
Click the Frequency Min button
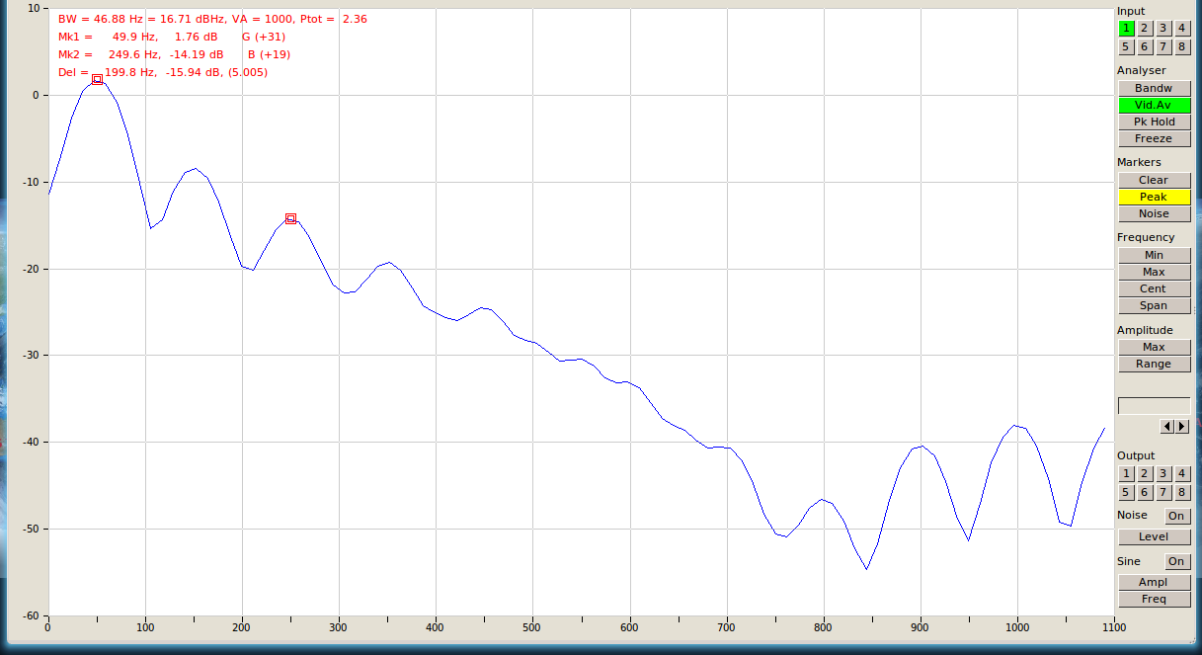tap(1154, 256)
